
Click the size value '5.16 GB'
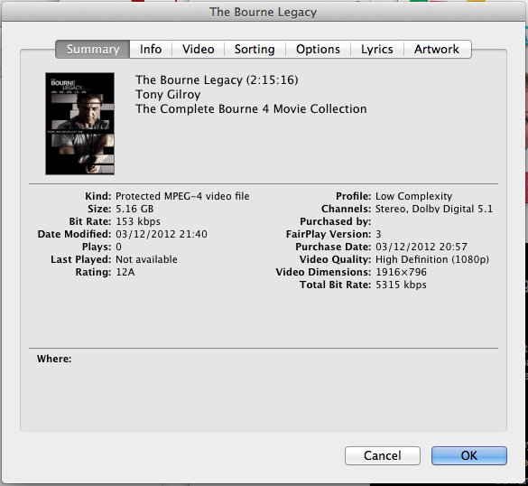tap(134, 209)
